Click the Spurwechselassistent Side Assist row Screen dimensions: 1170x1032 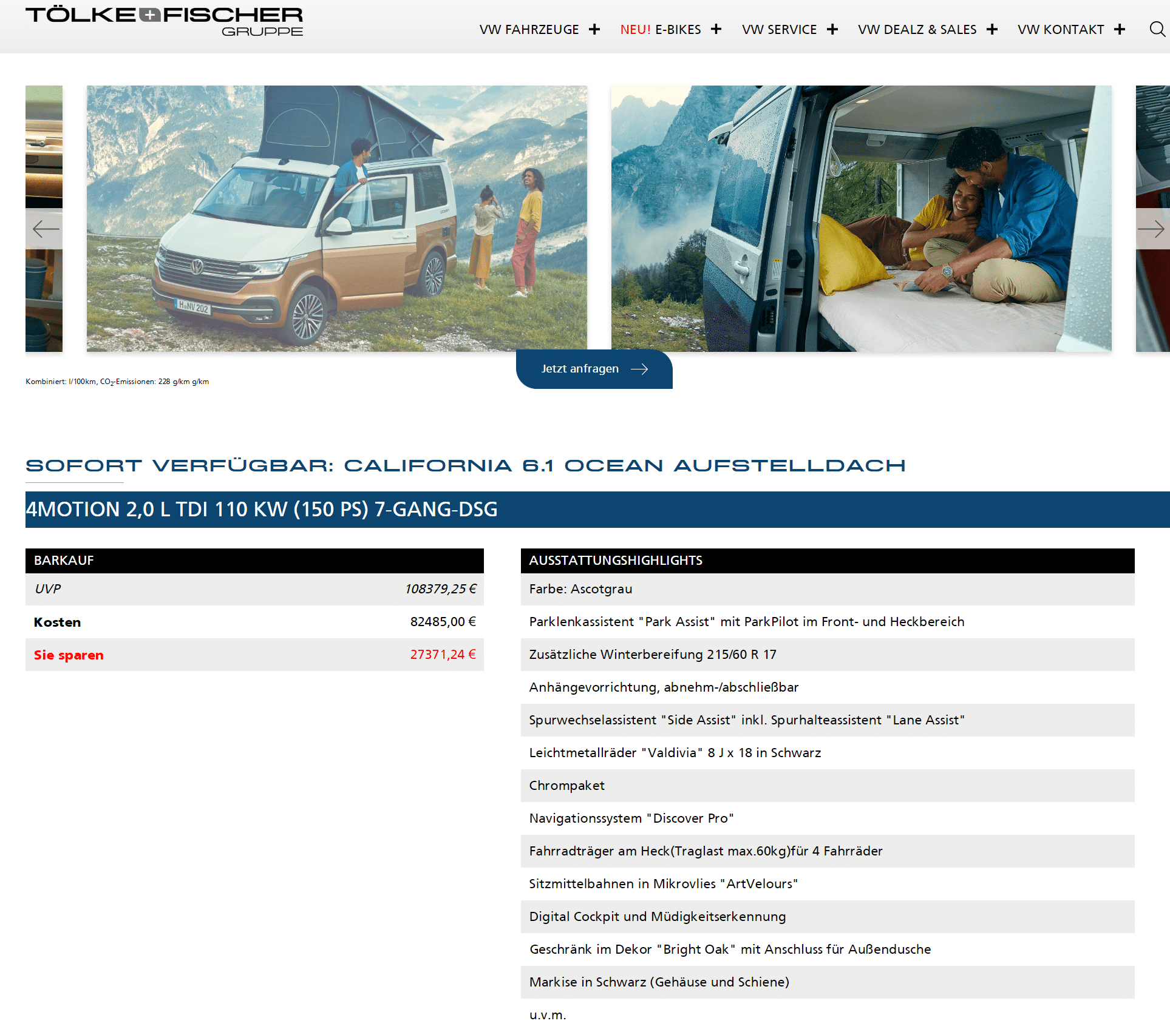tap(828, 720)
